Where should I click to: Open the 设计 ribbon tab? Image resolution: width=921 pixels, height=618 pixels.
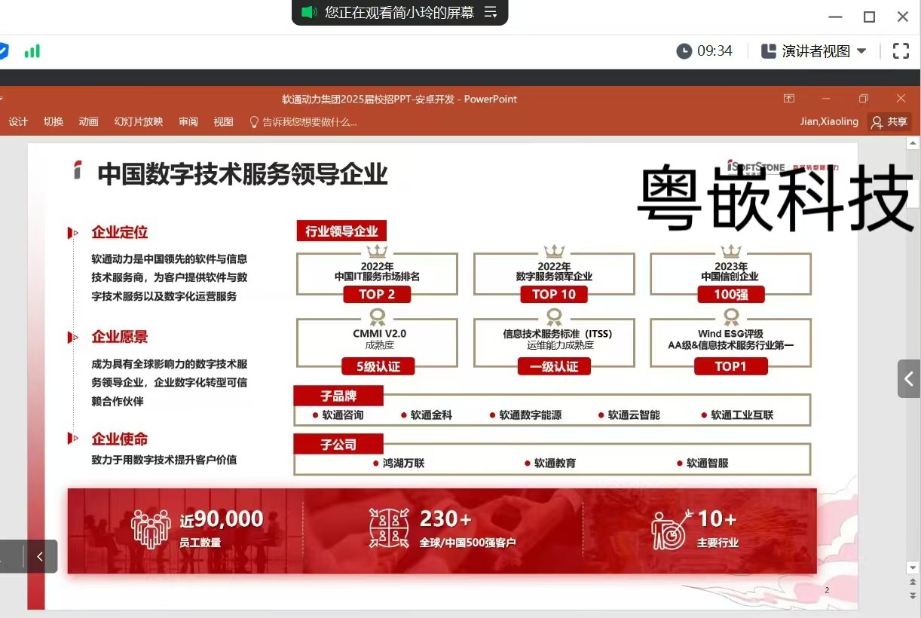pyautogui.click(x=18, y=122)
